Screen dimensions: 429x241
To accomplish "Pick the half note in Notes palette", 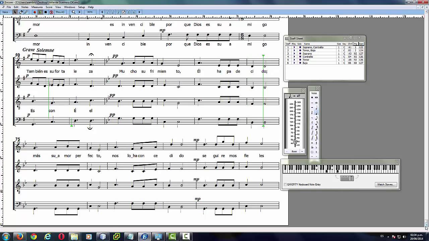I will tap(316, 108).
